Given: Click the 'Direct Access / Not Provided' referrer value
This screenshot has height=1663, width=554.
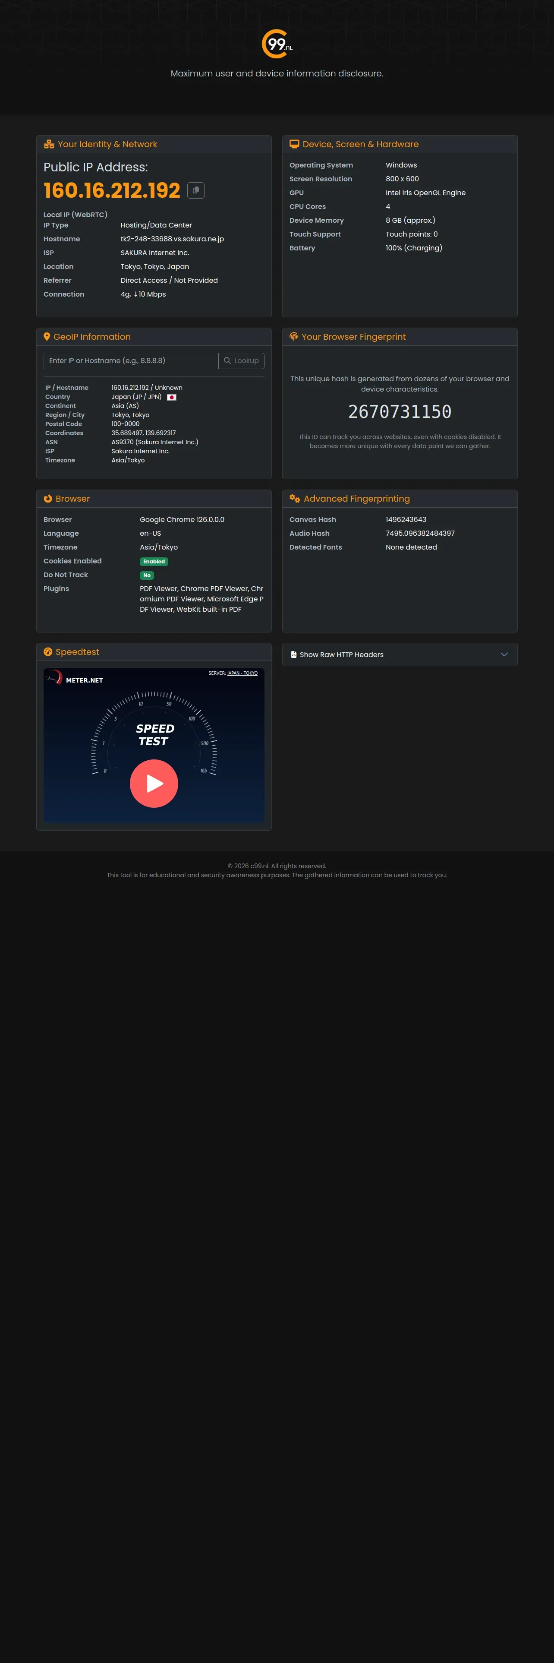Looking at the screenshot, I should tap(169, 280).
